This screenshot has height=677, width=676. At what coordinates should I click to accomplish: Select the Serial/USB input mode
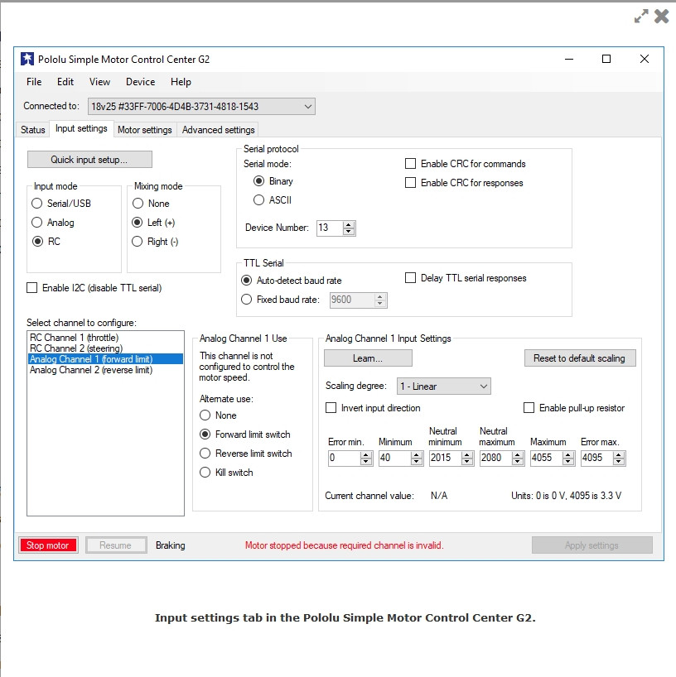coord(36,204)
